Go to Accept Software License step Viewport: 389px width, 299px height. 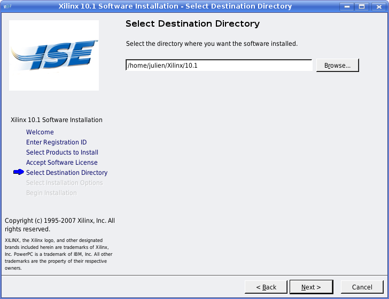[x=61, y=163]
